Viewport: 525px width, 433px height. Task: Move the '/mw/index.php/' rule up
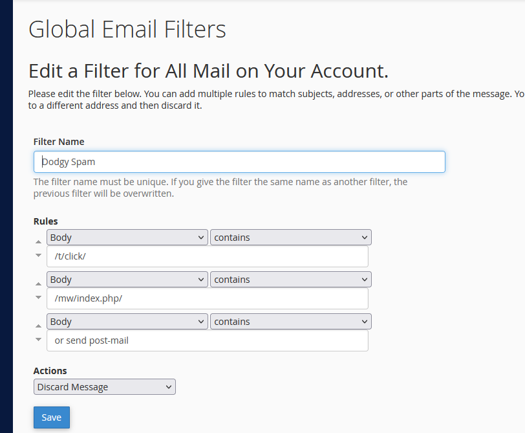pyautogui.click(x=38, y=283)
